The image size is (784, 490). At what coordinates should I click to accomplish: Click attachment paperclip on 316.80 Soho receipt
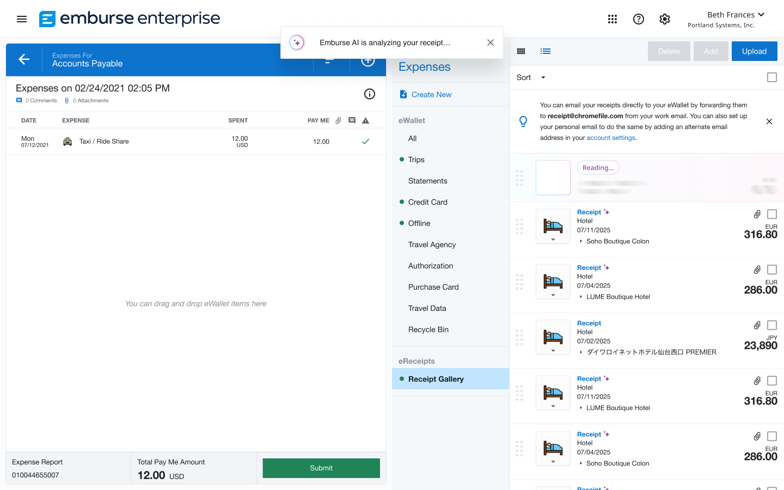pos(757,214)
